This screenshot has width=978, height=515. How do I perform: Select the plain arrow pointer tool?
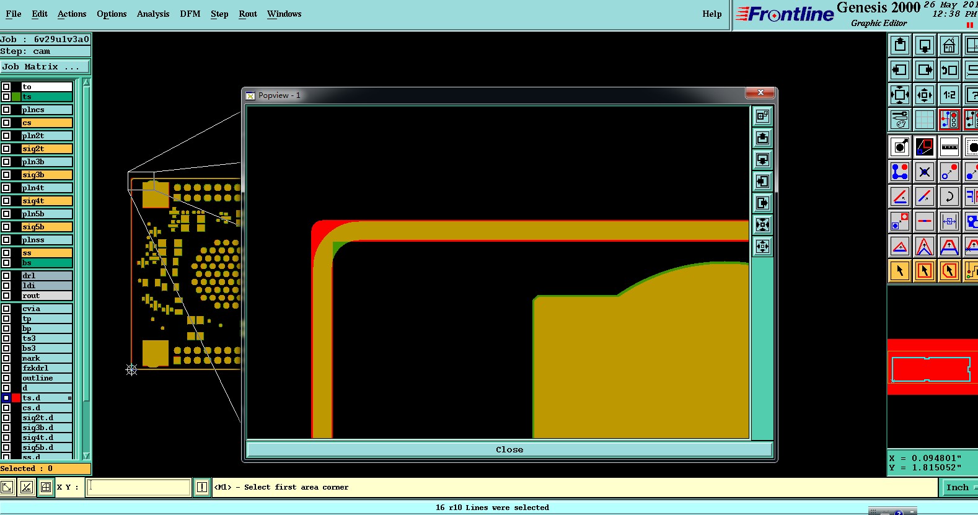pos(900,271)
